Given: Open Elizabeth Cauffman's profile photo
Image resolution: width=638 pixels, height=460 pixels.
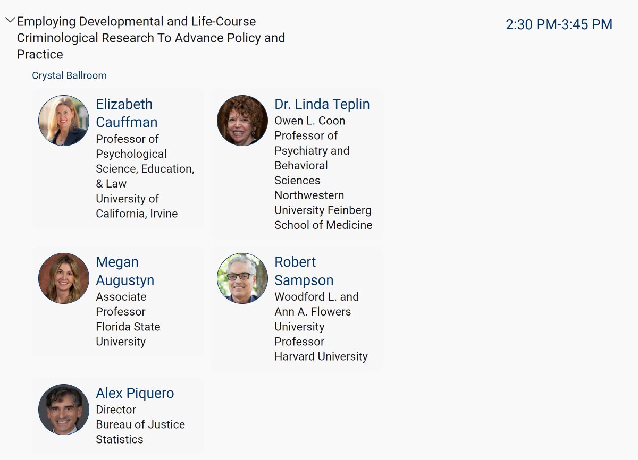Looking at the screenshot, I should 64,121.
